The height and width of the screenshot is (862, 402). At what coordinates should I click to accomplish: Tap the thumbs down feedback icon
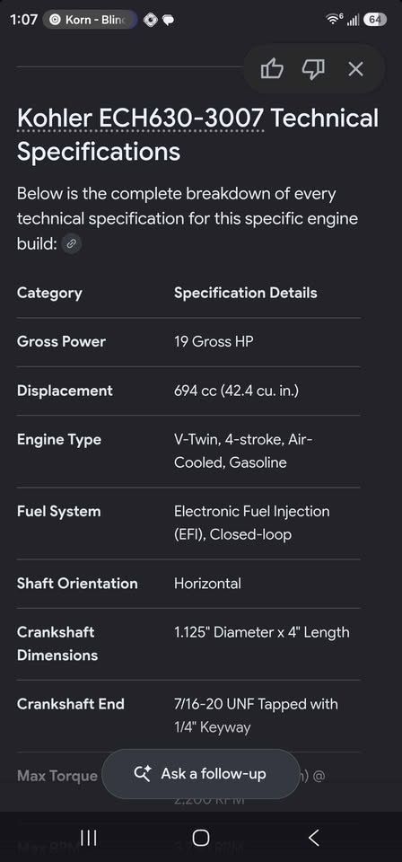(313, 69)
